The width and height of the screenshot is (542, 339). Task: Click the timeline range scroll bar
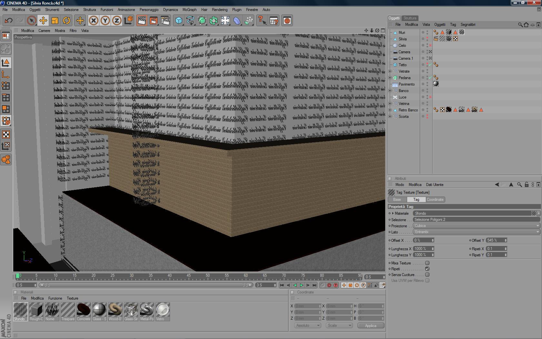(x=146, y=285)
